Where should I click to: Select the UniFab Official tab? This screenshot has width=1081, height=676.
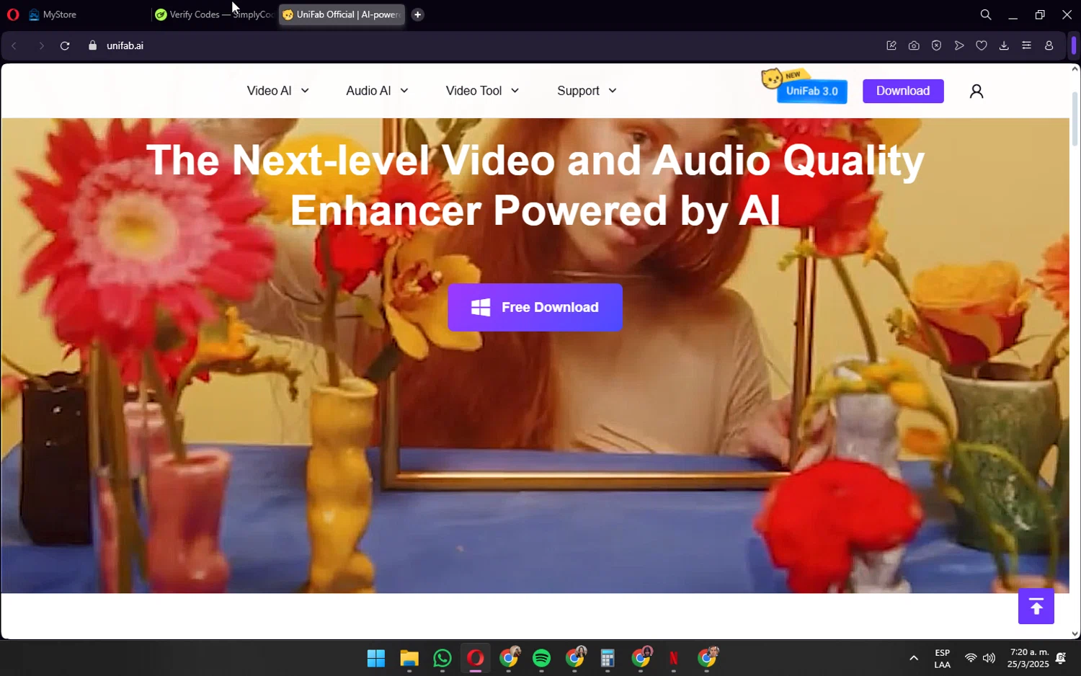tap(342, 14)
